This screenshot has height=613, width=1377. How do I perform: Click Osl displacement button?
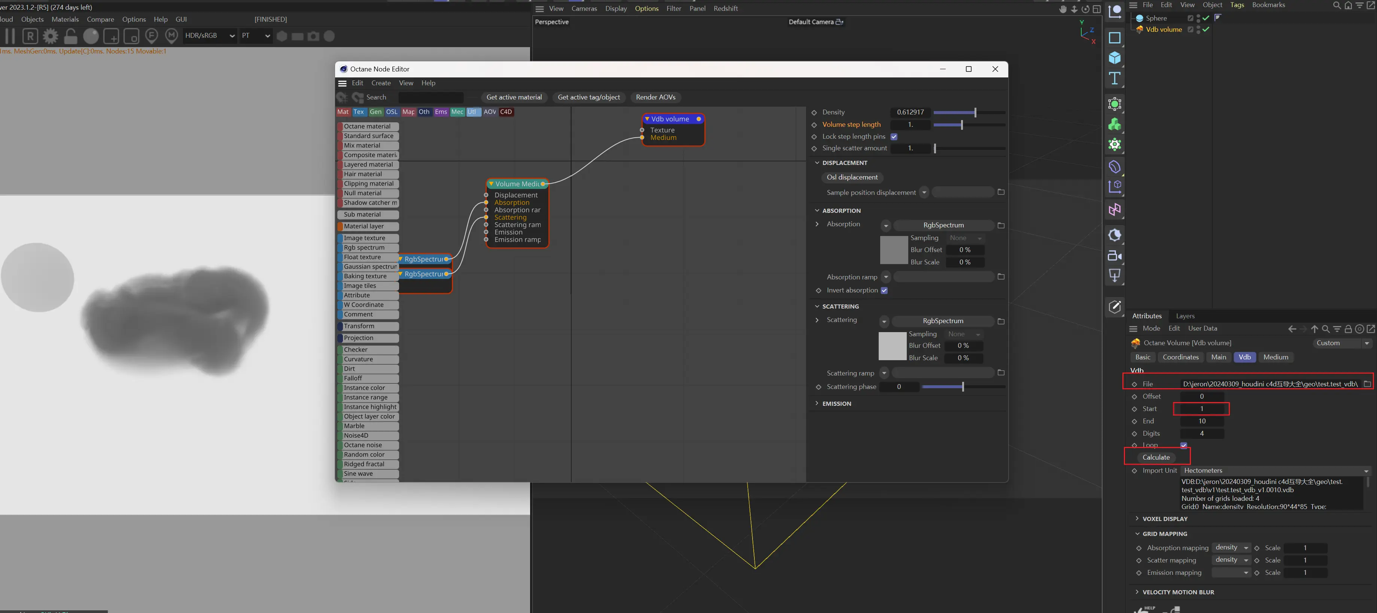[852, 177]
